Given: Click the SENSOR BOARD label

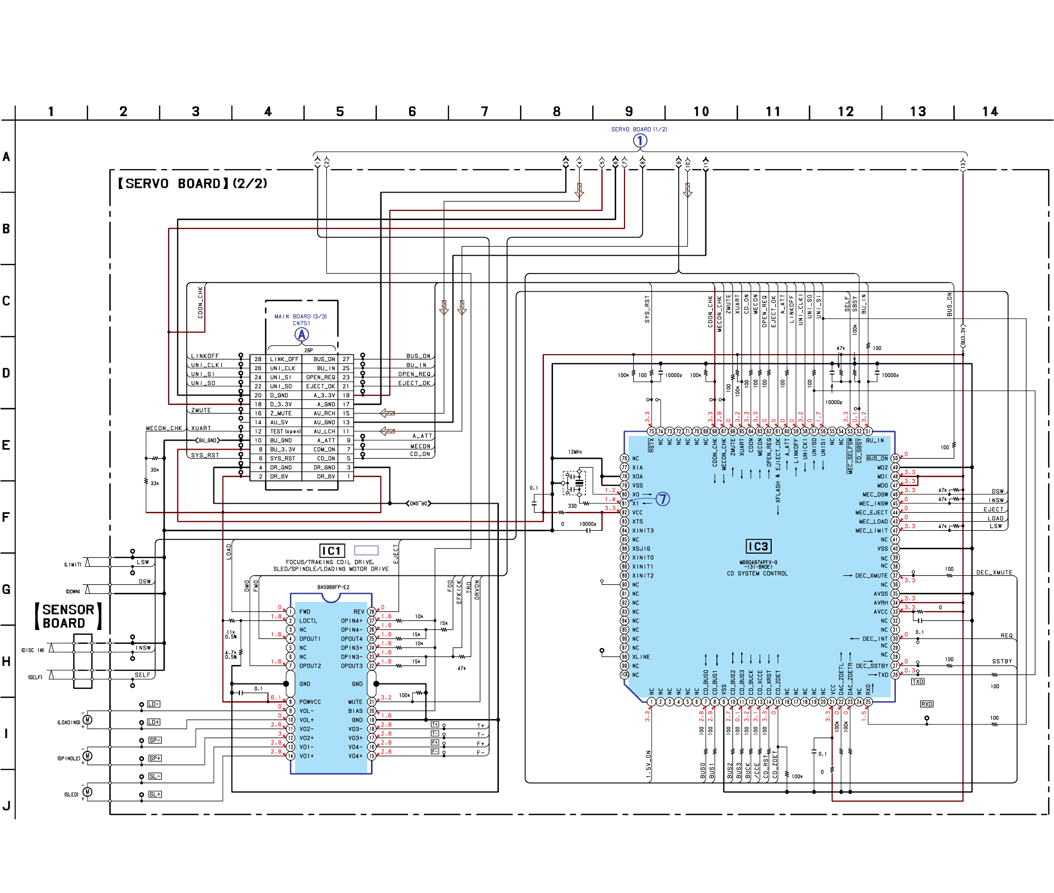Looking at the screenshot, I should click(68, 616).
